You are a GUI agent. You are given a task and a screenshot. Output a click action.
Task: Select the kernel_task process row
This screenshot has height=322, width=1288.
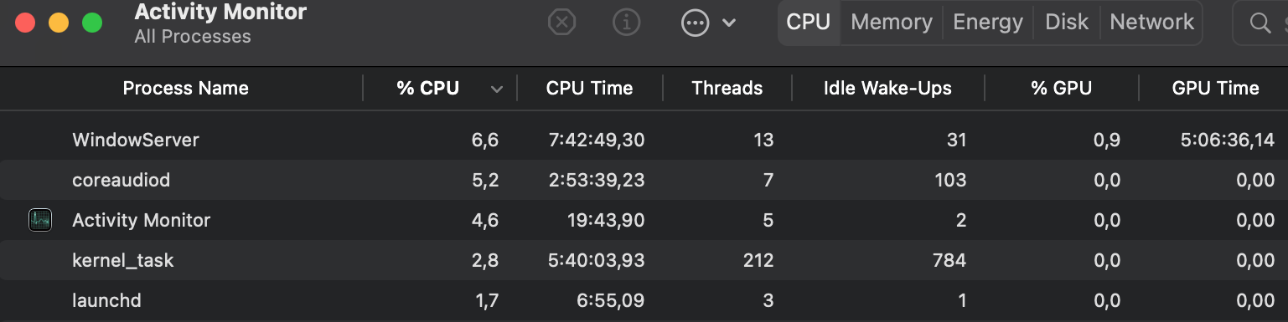(644, 260)
